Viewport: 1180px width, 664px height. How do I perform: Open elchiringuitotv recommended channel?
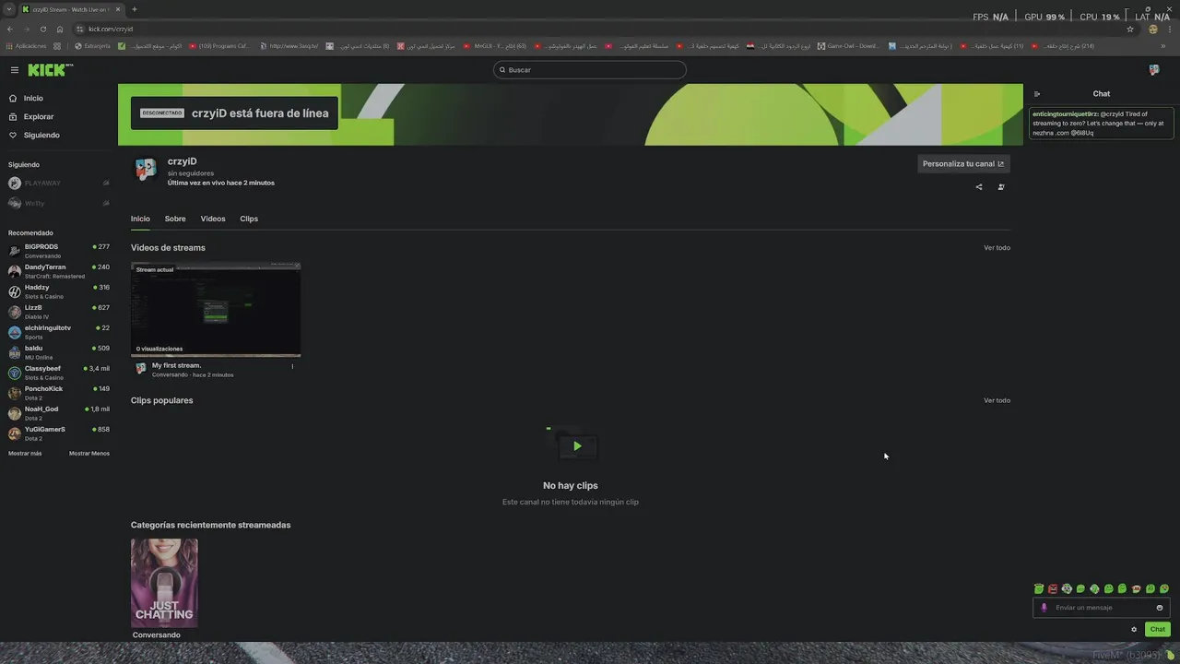[x=59, y=332]
